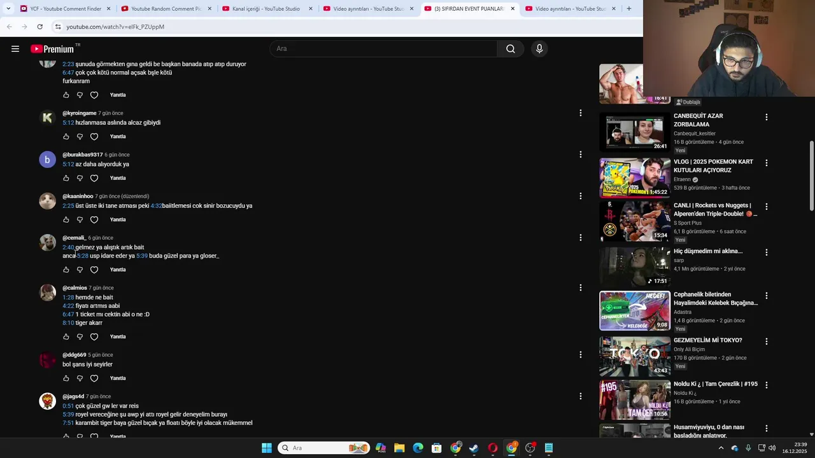Screen dimensions: 815x458
Task: Open the options menu for @cemali_ comment
Action: tap(580, 238)
